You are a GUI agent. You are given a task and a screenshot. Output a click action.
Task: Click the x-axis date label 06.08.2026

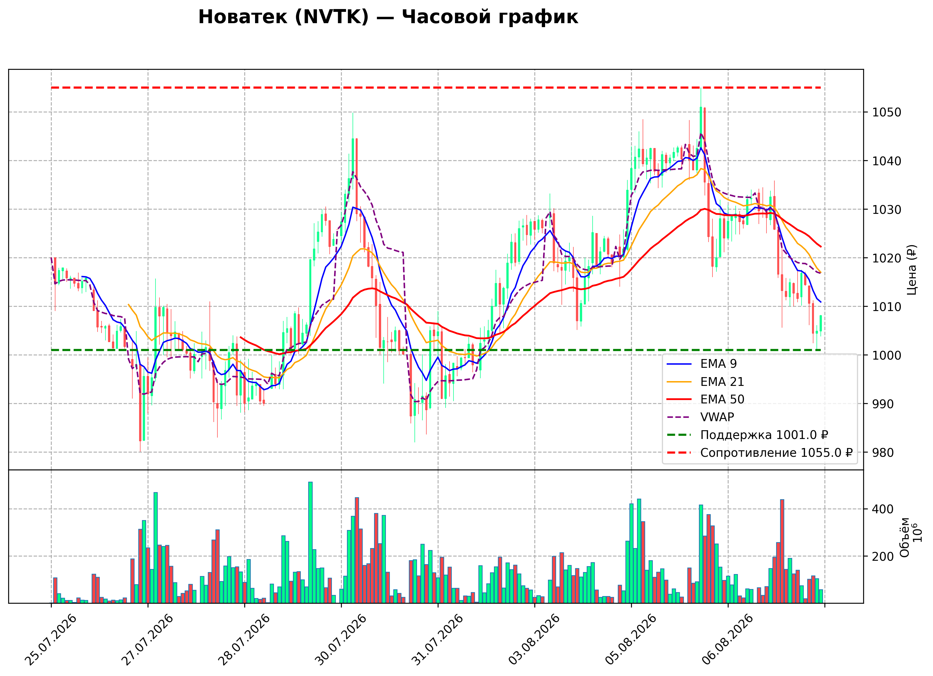pyautogui.click(x=727, y=640)
